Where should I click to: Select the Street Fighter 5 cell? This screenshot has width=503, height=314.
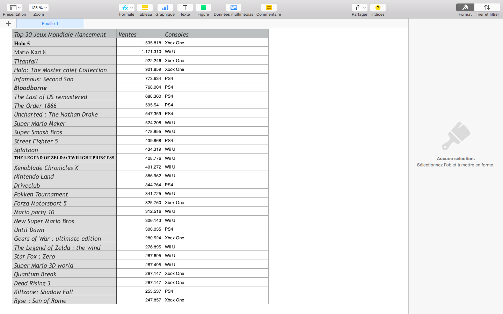64,140
